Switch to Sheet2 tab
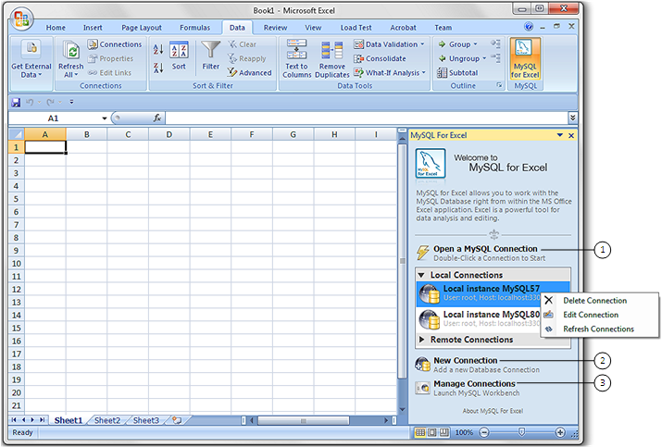This screenshot has width=662, height=447. pyautogui.click(x=107, y=420)
